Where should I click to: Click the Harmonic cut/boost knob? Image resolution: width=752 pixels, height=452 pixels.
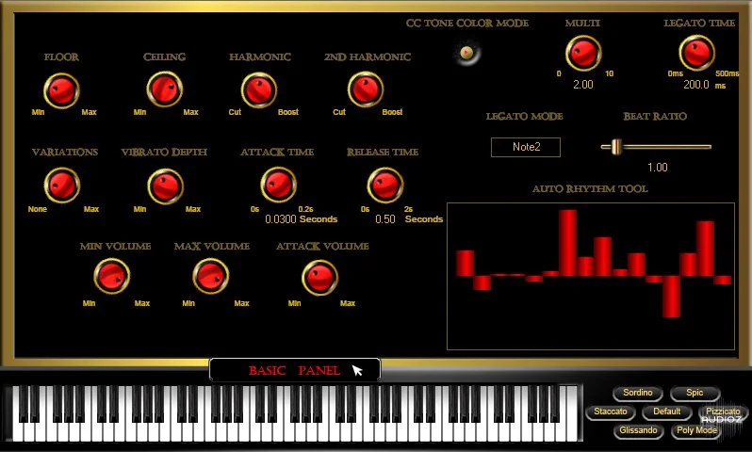[x=259, y=90]
